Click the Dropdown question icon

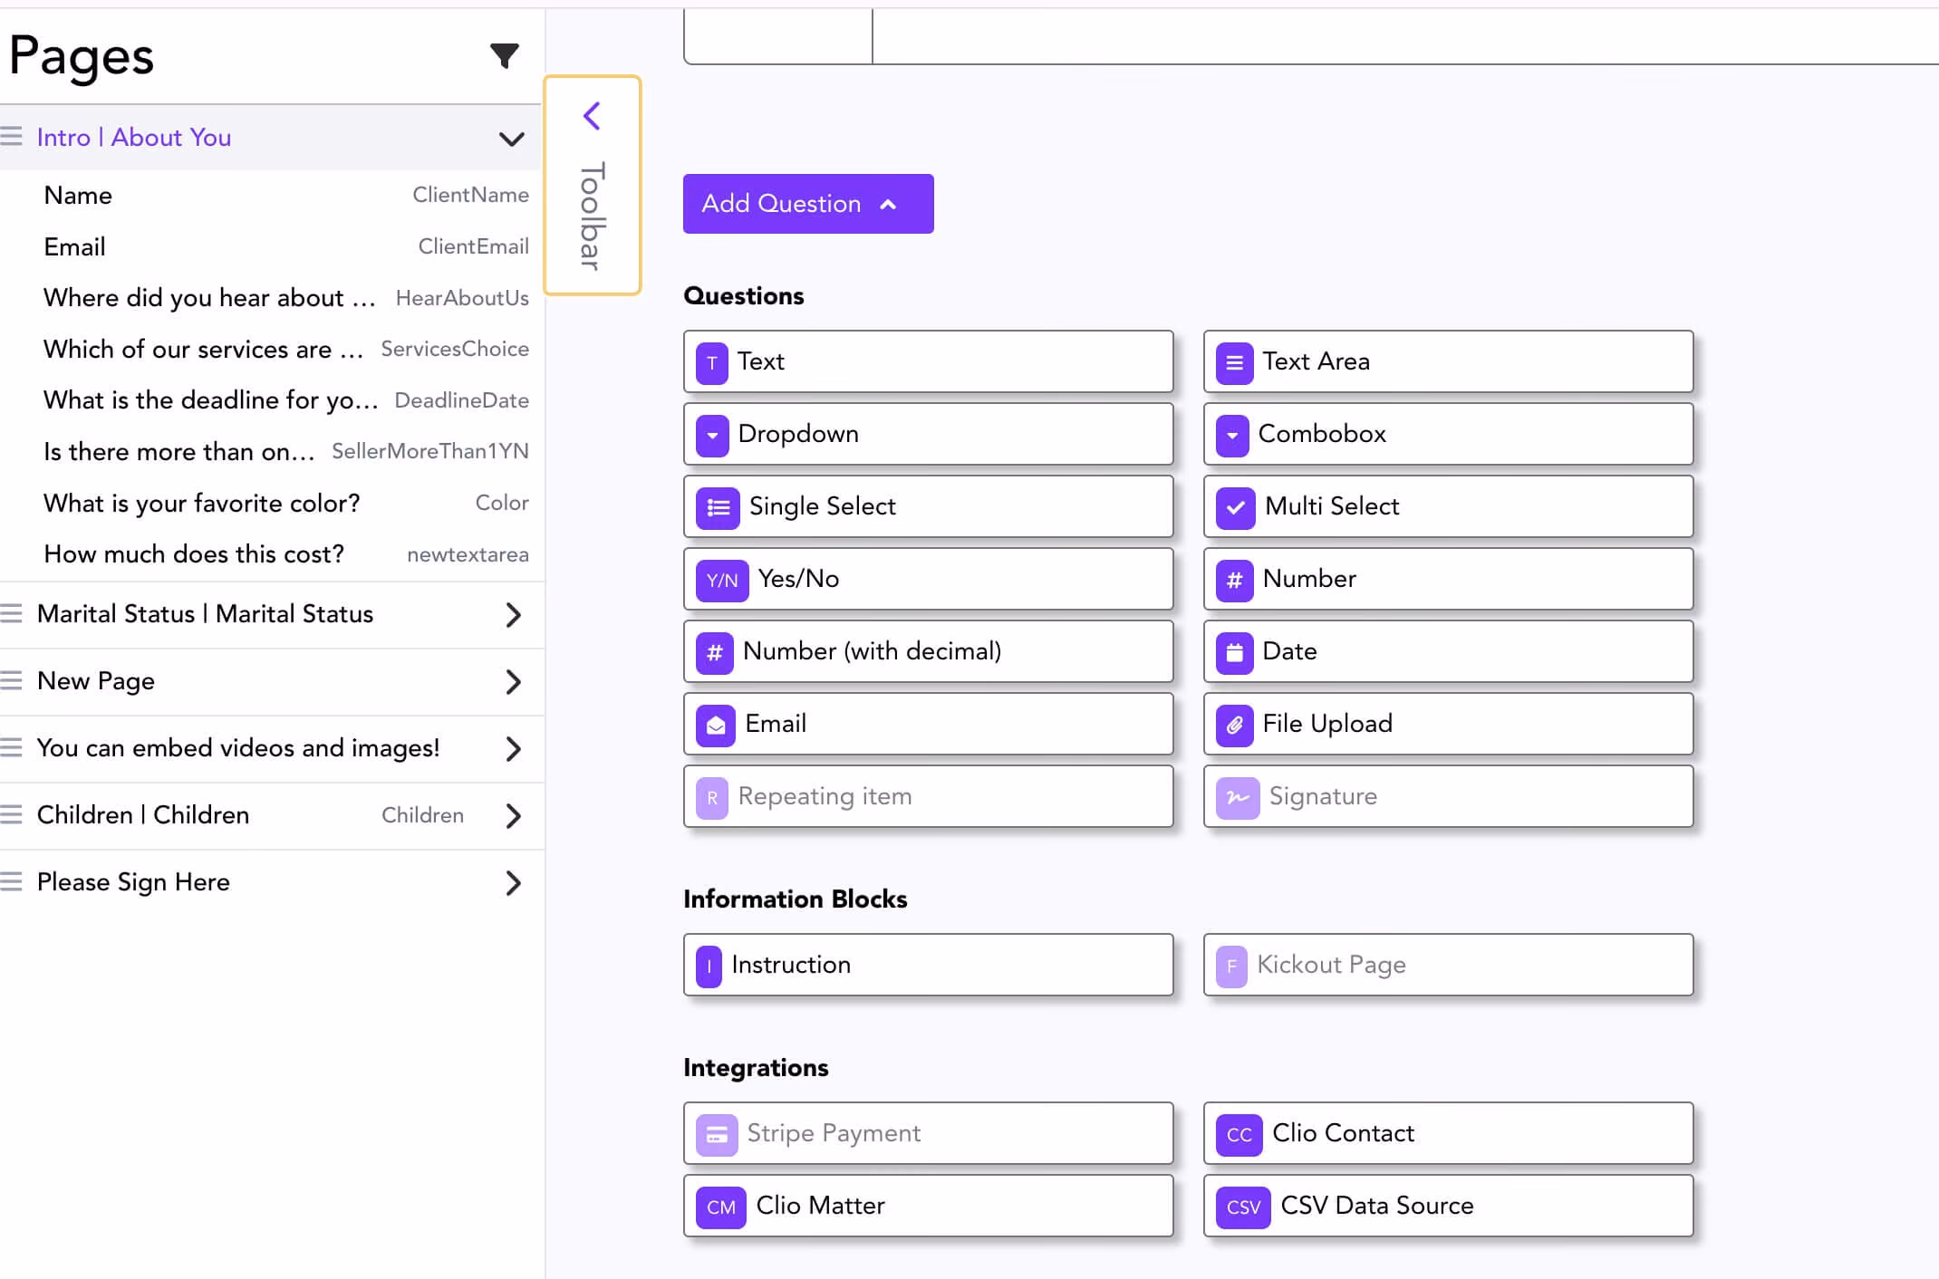tap(712, 436)
